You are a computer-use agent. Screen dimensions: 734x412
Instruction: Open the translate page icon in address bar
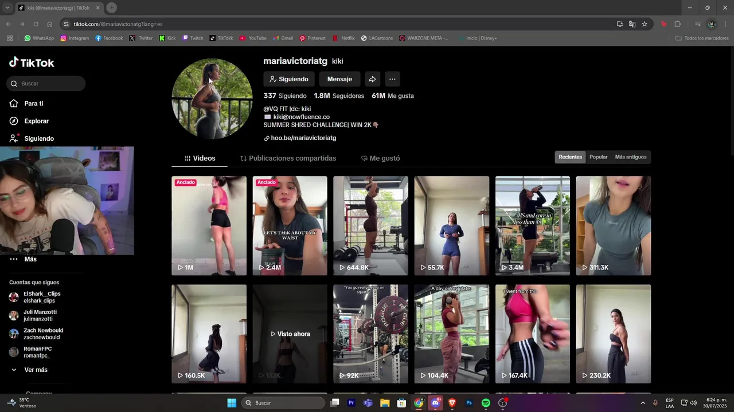(632, 24)
